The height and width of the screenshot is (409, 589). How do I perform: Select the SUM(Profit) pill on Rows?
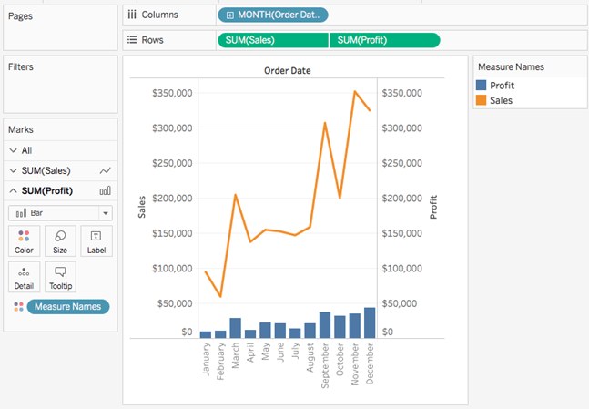(384, 40)
